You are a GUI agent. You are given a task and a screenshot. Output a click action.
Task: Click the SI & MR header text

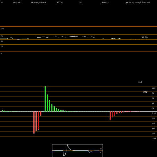17,3
